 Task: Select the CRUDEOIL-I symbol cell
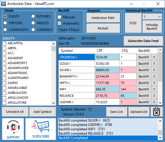pyautogui.click(x=77, y=57)
